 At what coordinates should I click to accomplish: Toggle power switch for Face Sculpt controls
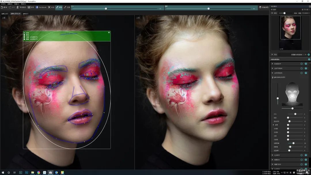pyautogui.click(x=301, y=64)
